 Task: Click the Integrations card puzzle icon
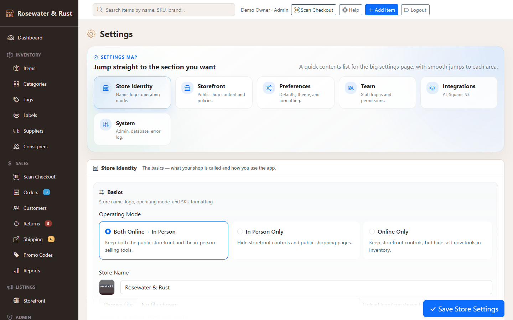432,88
